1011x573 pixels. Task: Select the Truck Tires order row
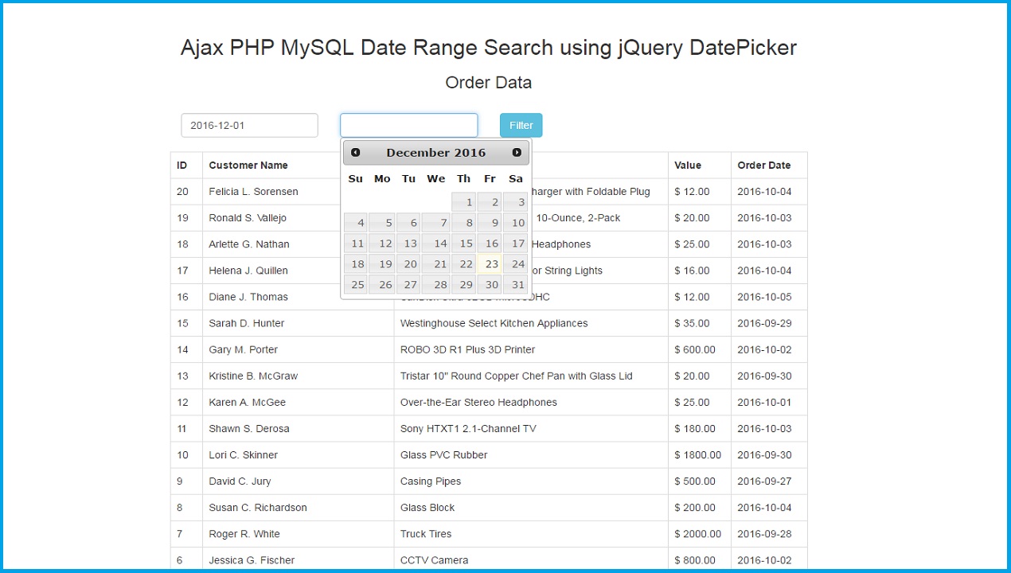coord(424,534)
